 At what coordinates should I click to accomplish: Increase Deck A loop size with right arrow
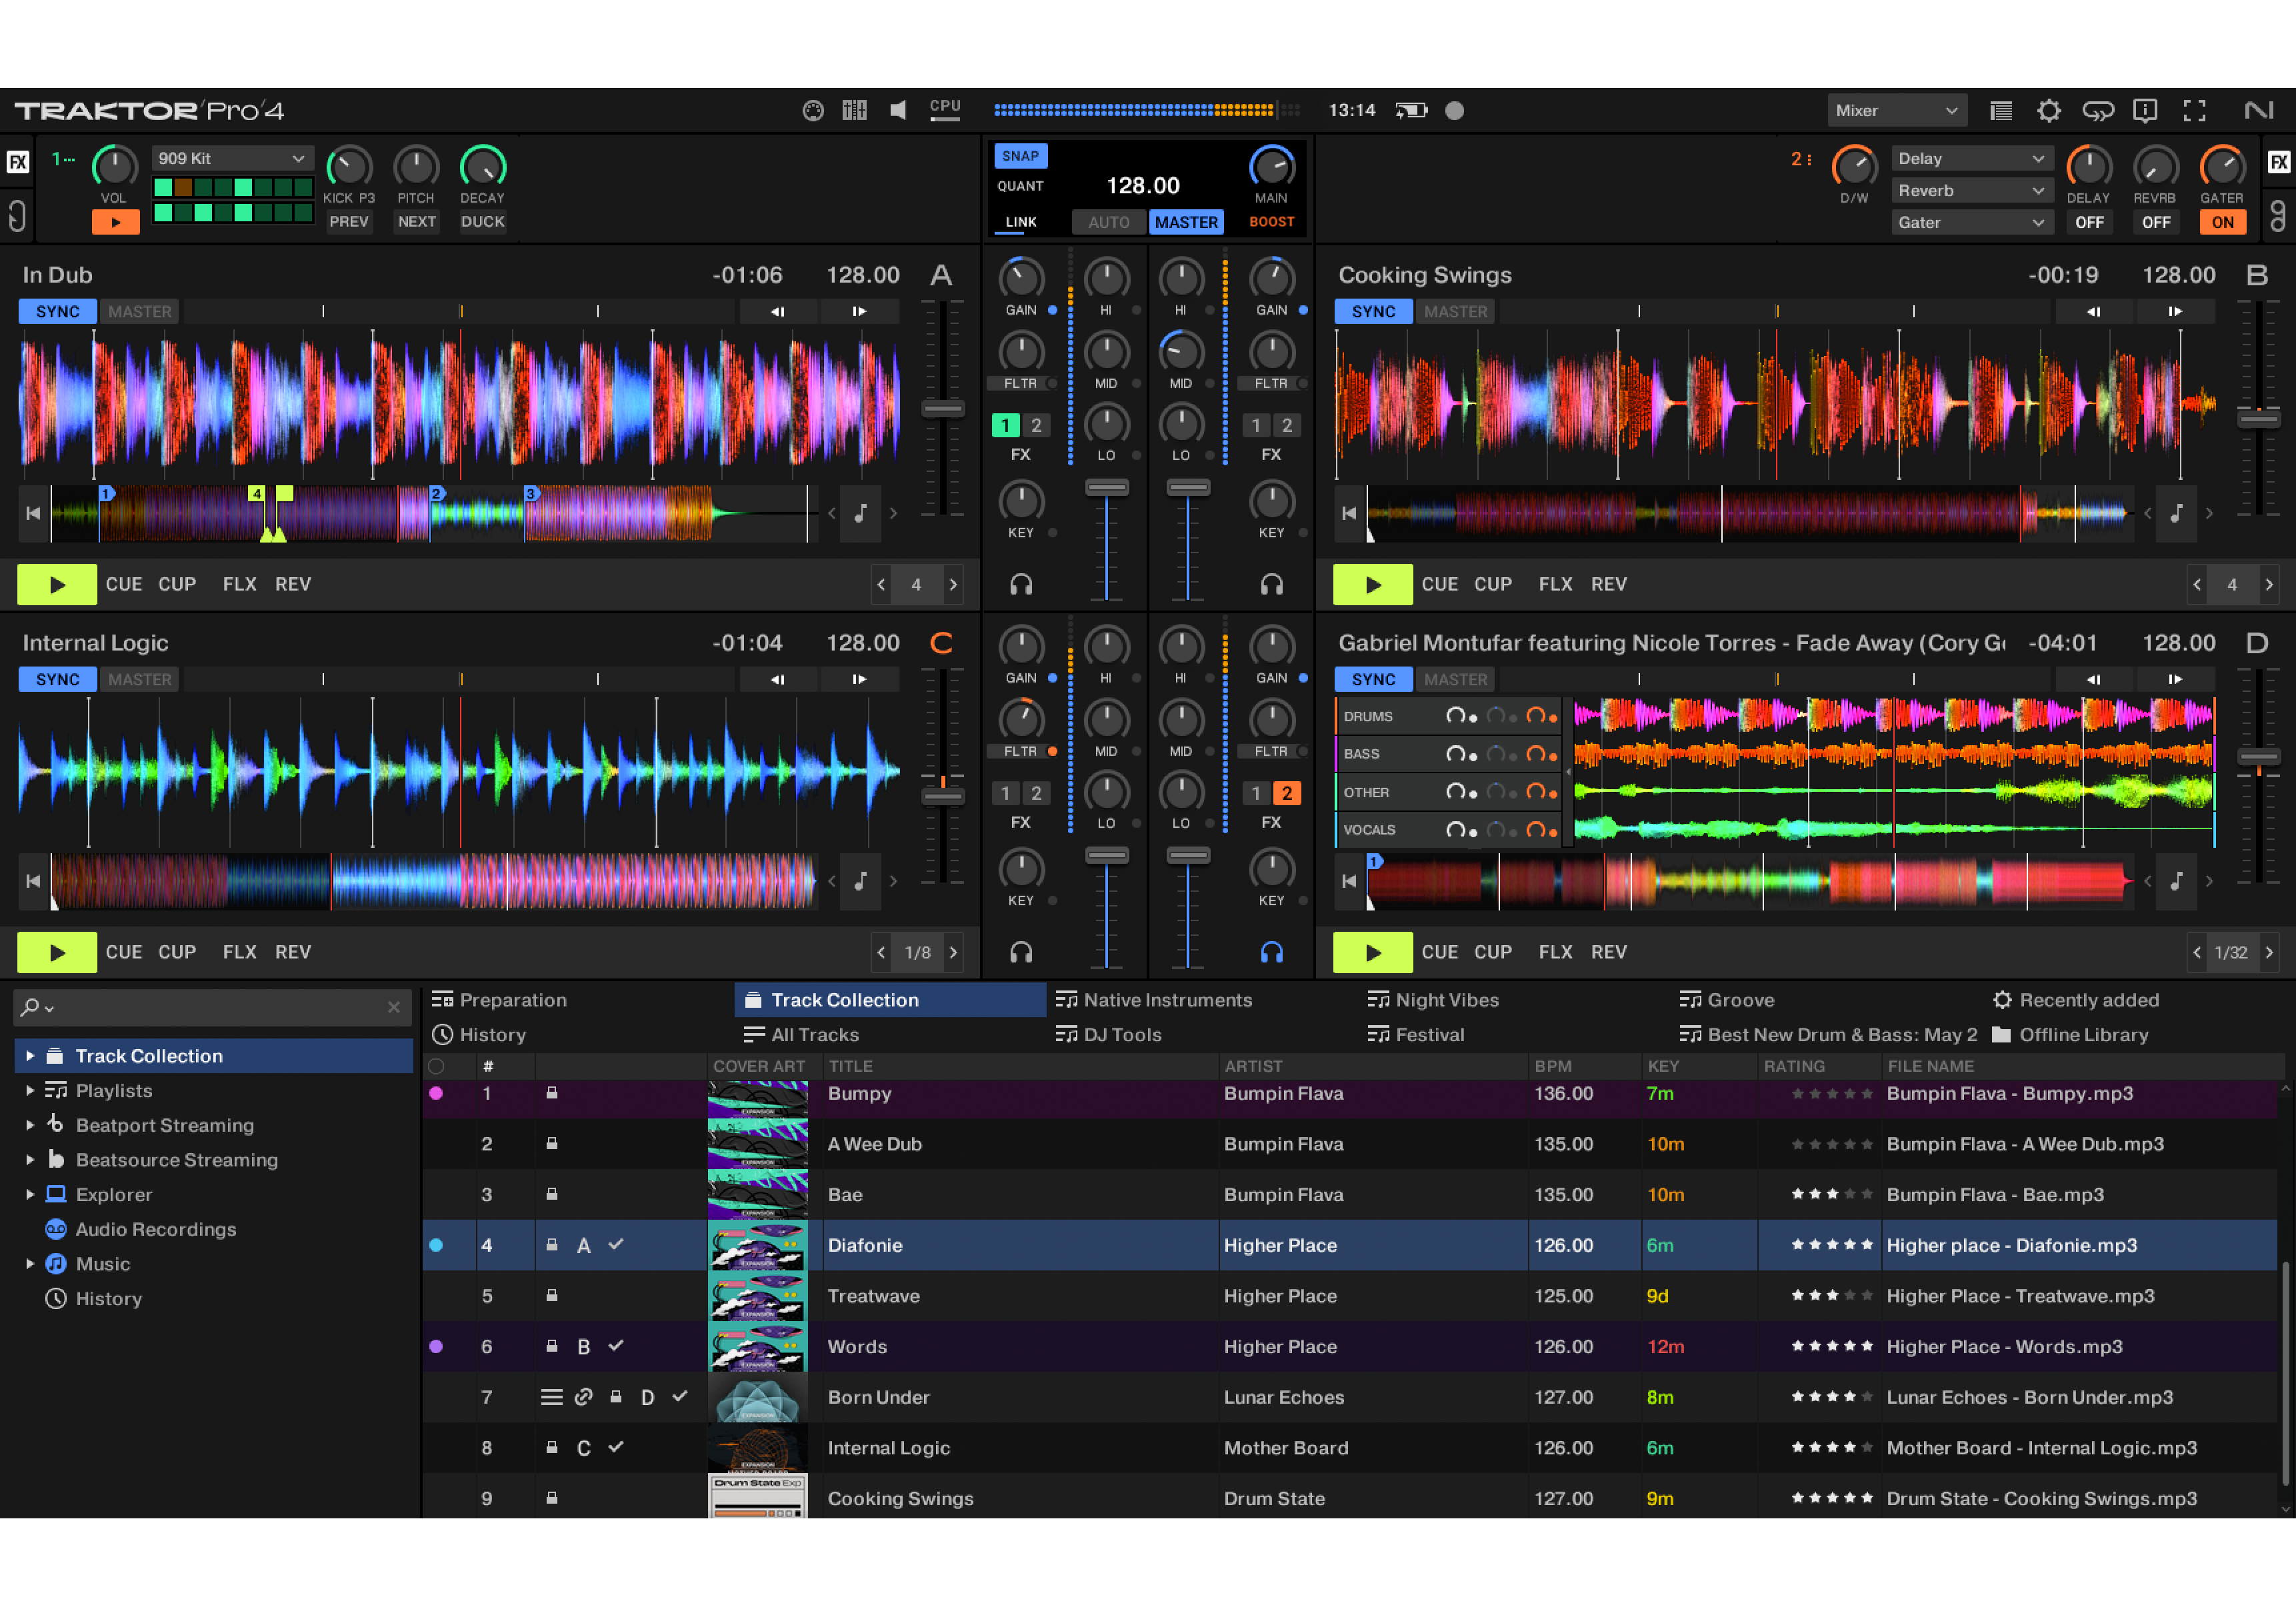point(953,585)
